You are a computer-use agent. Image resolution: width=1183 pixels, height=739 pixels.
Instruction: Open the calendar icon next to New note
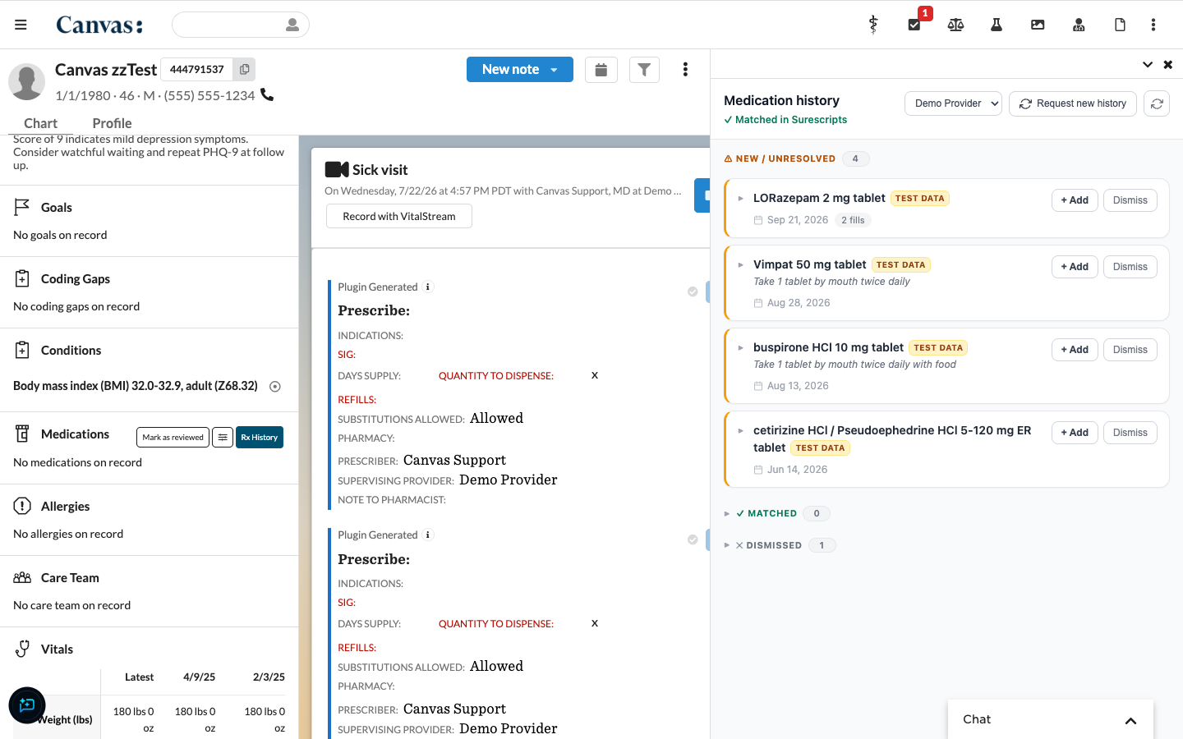(601, 70)
